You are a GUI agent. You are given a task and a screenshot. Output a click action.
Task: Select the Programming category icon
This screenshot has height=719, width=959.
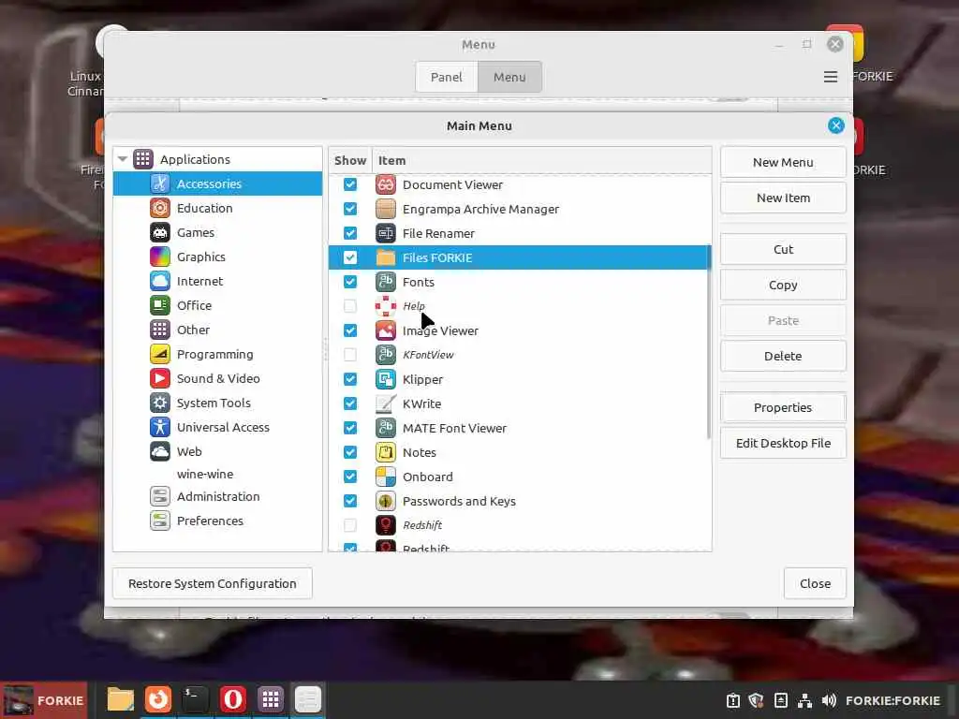tap(159, 354)
